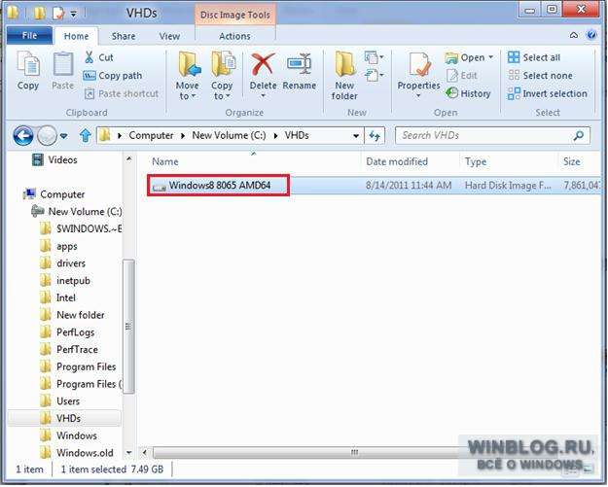Sort by the Name column header
This screenshot has height=487, width=608.
tap(165, 161)
